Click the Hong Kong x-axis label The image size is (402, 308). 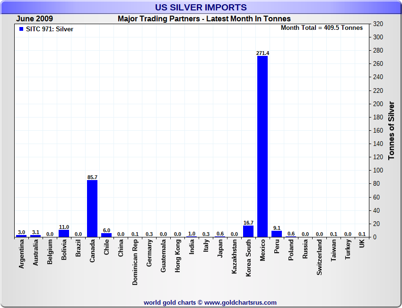[178, 256]
